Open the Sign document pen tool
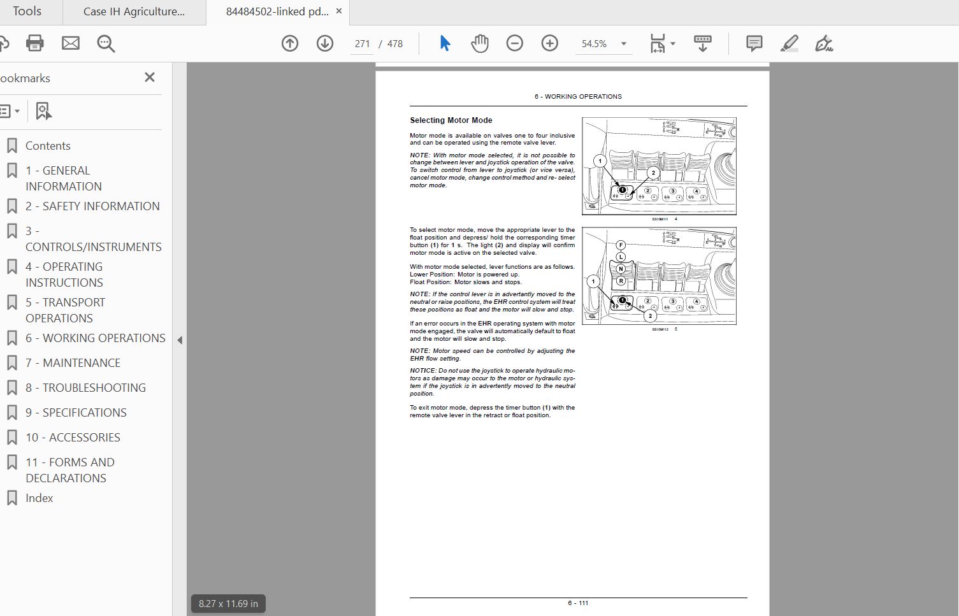The width and height of the screenshot is (959, 616). pyautogui.click(x=824, y=43)
